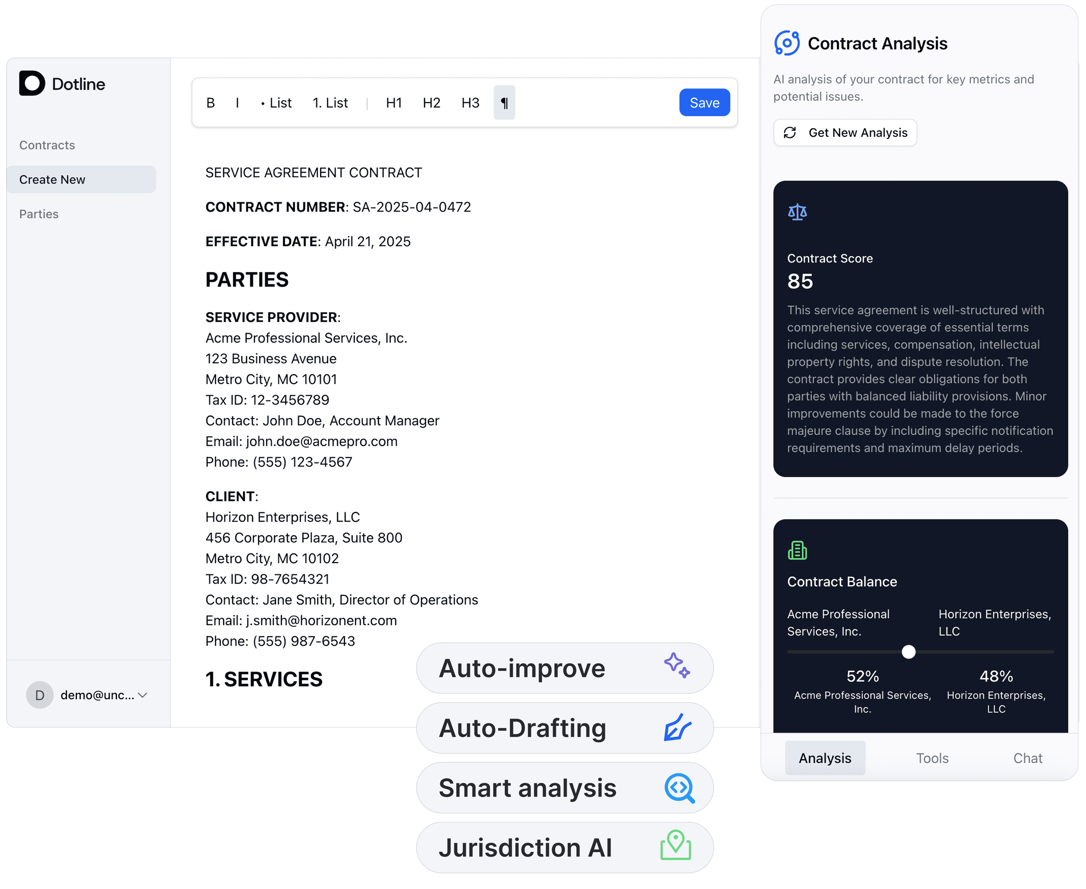The width and height of the screenshot is (1086, 889).
Task: Switch to the Tools tab
Action: (x=932, y=758)
